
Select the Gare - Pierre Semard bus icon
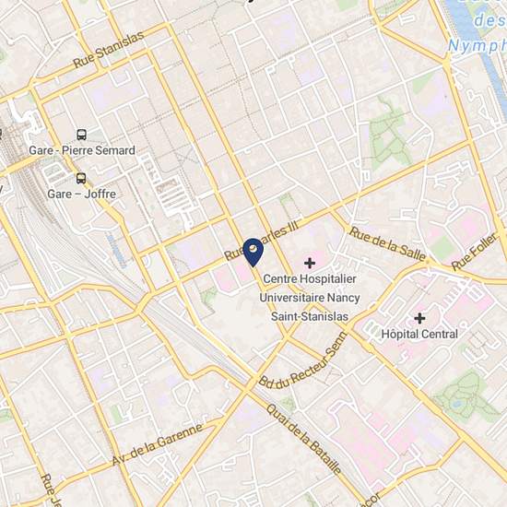click(82, 135)
